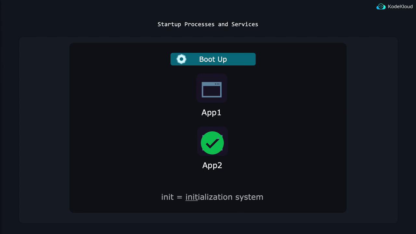
Task: Click the App2 text label
Action: 212,165
